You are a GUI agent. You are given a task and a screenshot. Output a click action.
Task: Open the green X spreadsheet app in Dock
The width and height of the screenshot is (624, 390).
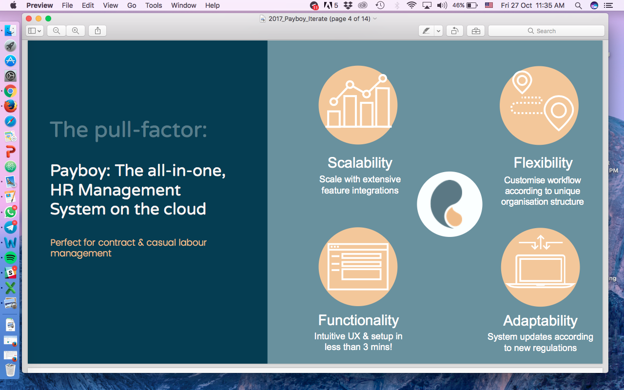(x=10, y=288)
